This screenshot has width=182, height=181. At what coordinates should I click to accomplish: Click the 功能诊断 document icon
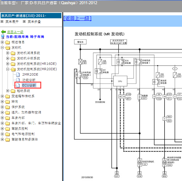coord(18,80)
